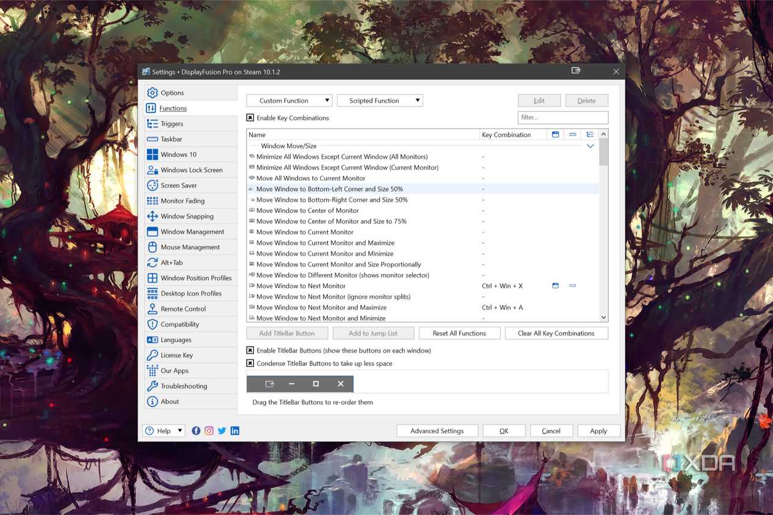Click the Troubleshooting wrench icon
The width and height of the screenshot is (773, 515).
pos(152,386)
